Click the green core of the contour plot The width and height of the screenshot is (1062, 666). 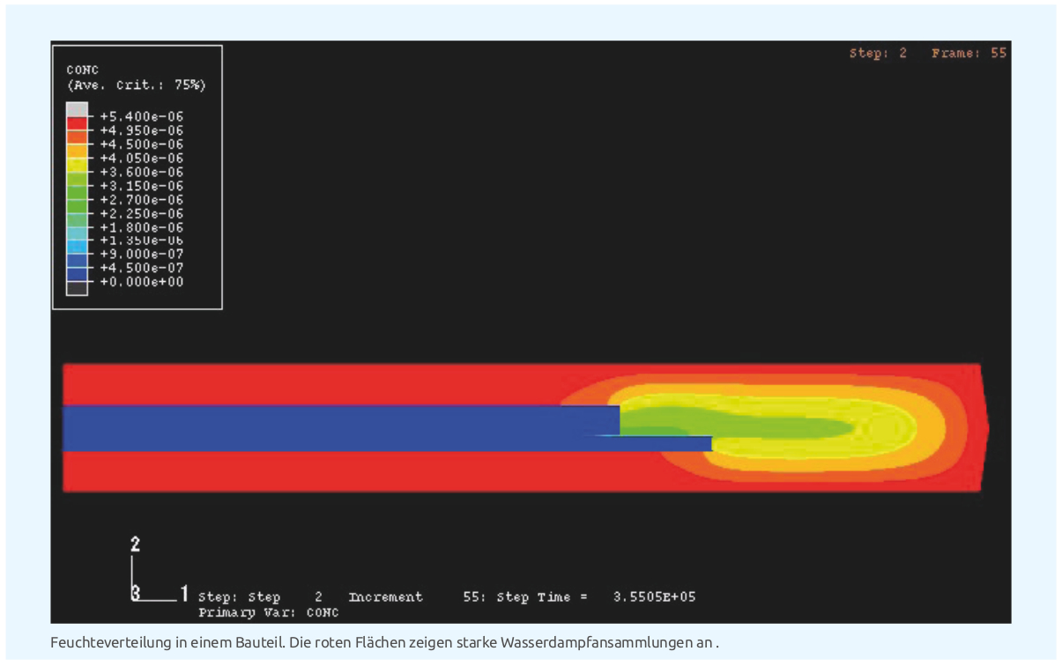click(x=736, y=425)
